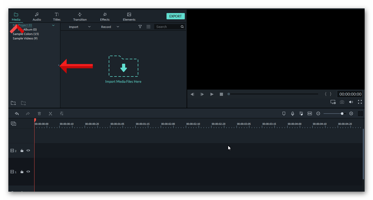
Task: Select Sample Colors (15) folder
Action: (26, 34)
